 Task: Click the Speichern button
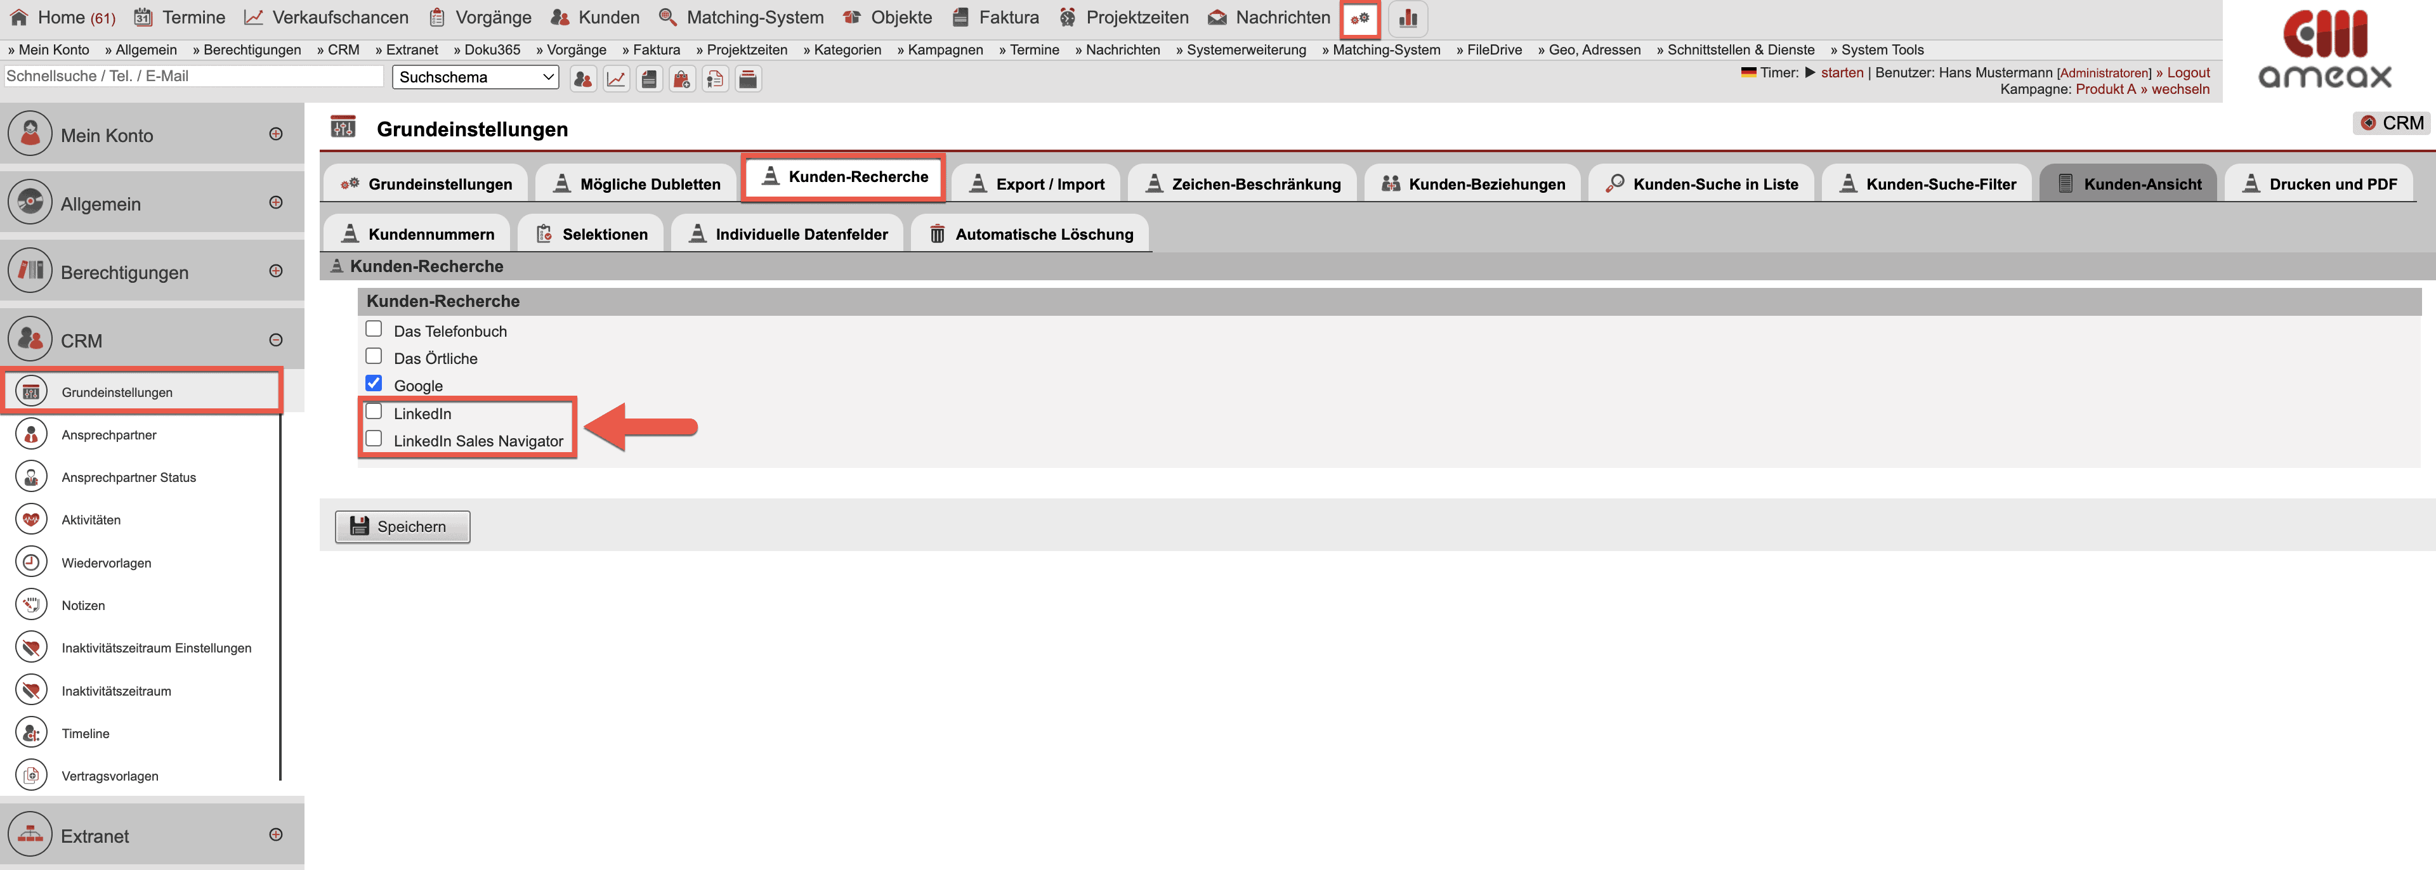tap(403, 527)
